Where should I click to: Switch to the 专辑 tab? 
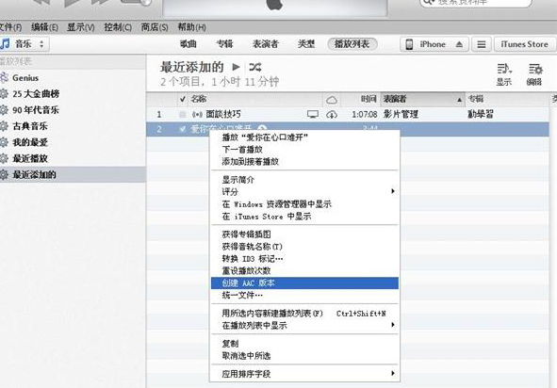point(224,44)
